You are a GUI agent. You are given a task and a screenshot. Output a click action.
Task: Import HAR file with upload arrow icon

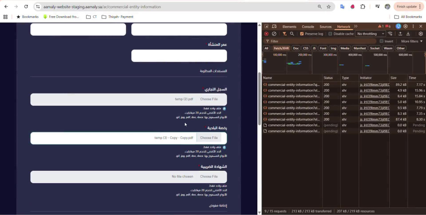pyautogui.click(x=400, y=34)
